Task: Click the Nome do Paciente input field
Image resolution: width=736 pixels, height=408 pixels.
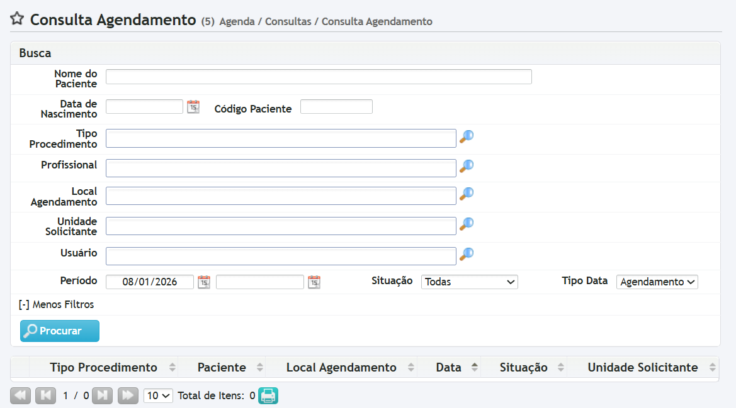Action: [319, 77]
